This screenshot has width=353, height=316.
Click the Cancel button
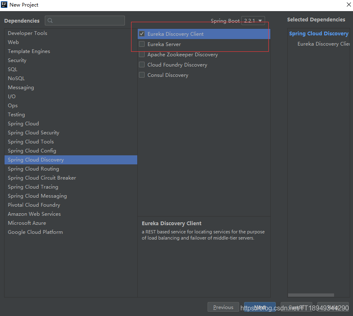(296, 307)
